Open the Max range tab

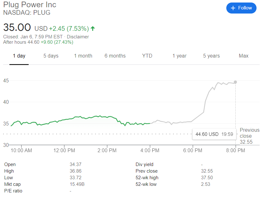pyautogui.click(x=244, y=56)
